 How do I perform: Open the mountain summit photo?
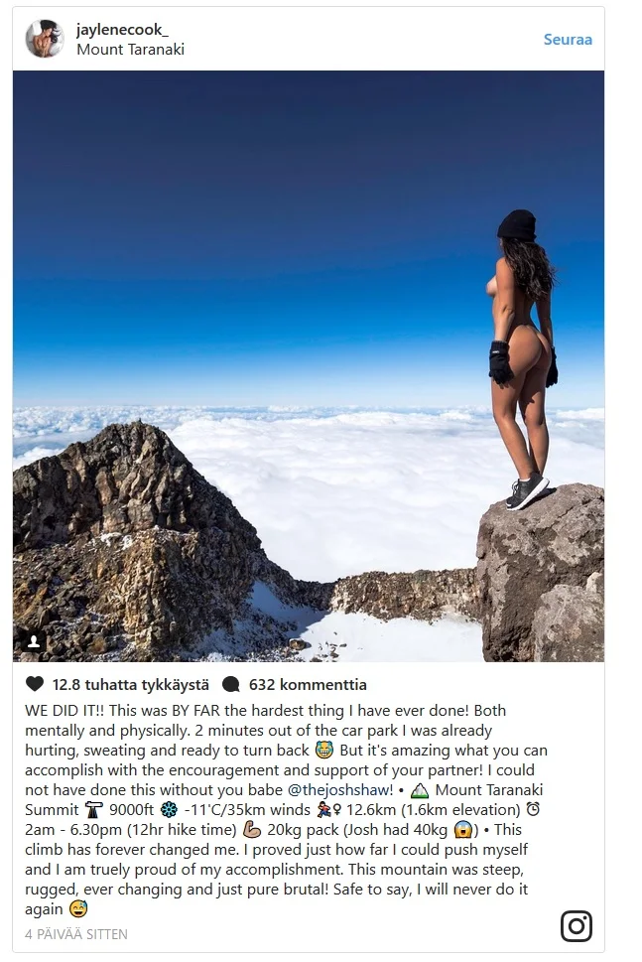pos(309,366)
